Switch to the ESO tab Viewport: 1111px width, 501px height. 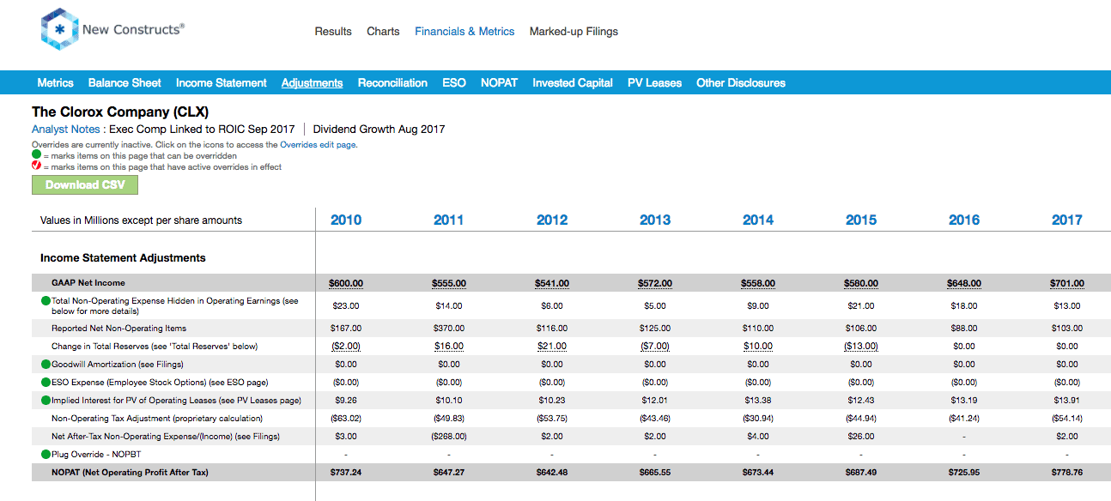[x=454, y=83]
